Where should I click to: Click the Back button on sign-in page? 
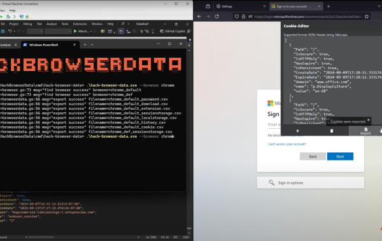tap(313, 156)
